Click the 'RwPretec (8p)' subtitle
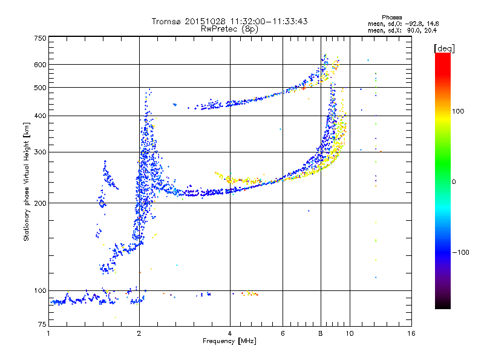This screenshot has height=363, width=484. pyautogui.click(x=229, y=29)
